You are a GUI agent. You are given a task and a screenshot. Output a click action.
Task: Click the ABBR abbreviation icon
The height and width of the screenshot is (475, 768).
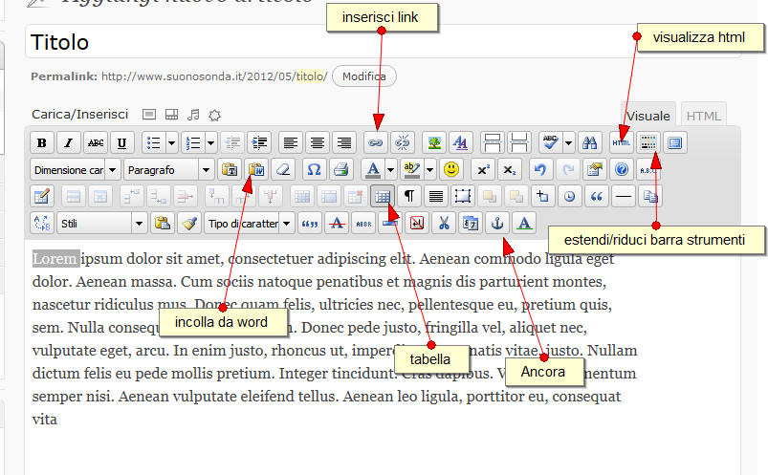(x=363, y=224)
